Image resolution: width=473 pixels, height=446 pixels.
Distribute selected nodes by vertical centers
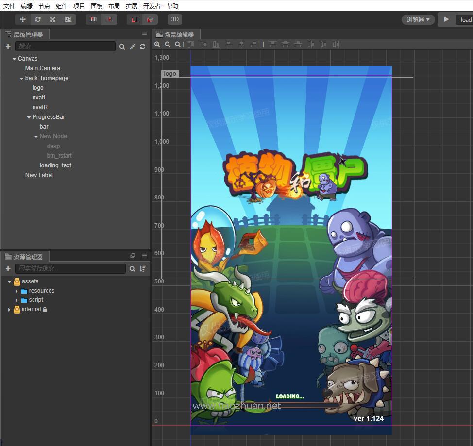point(286,45)
